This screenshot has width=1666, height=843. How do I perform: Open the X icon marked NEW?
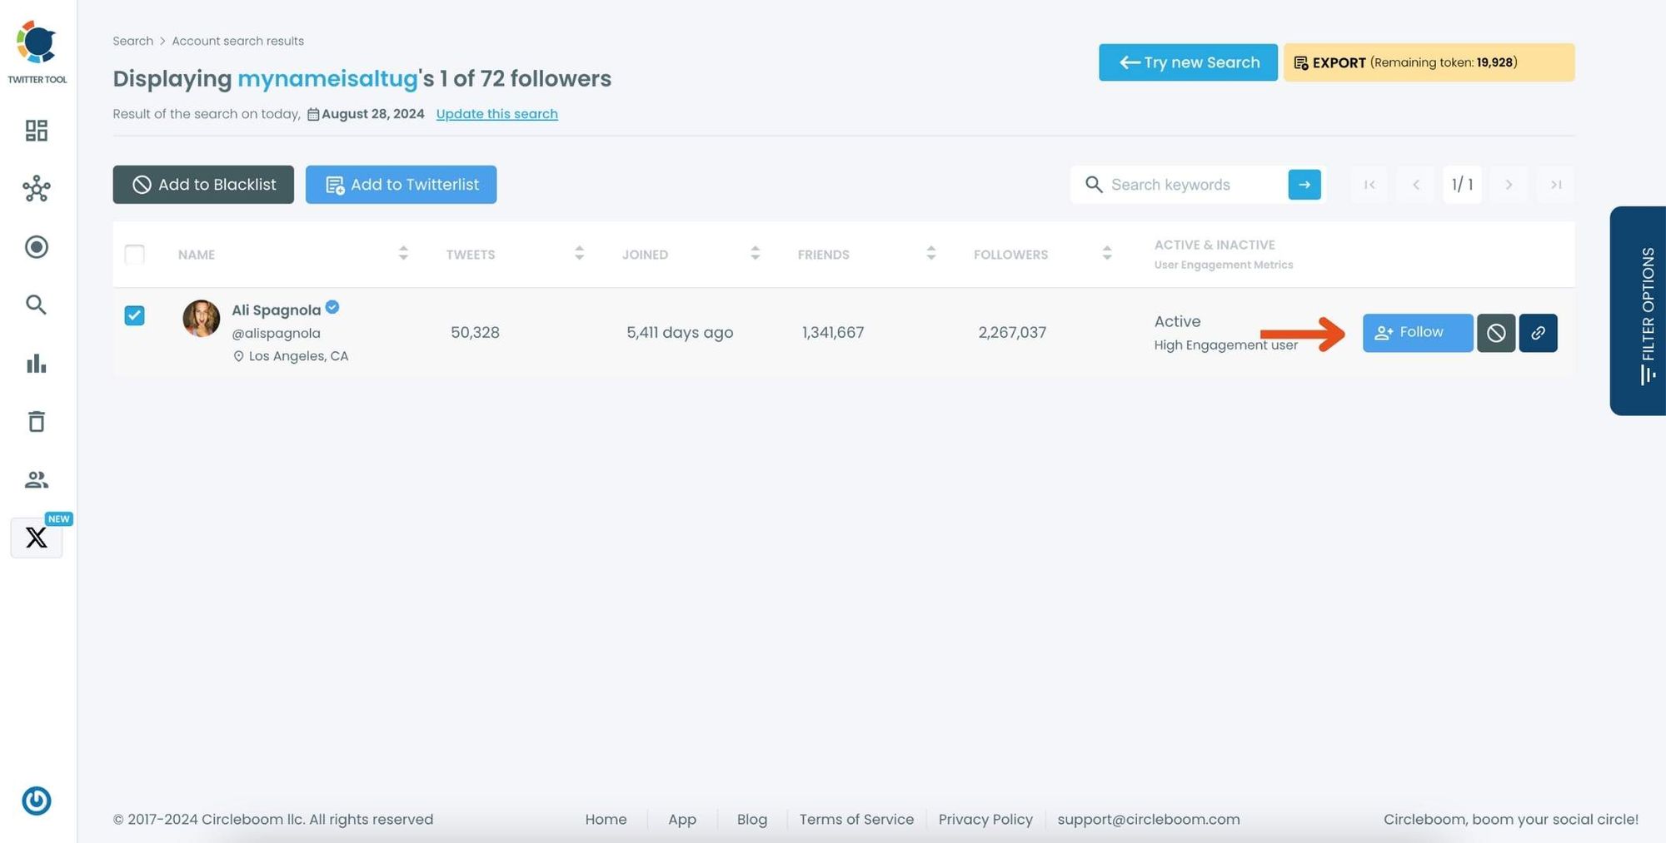click(x=37, y=538)
